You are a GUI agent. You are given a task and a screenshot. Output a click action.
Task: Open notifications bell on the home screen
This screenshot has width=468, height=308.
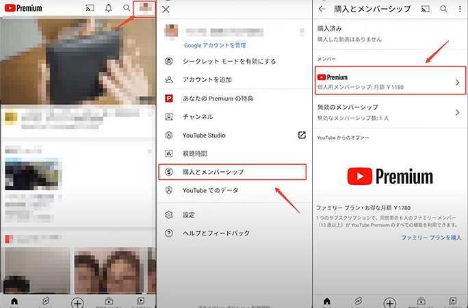point(109,8)
